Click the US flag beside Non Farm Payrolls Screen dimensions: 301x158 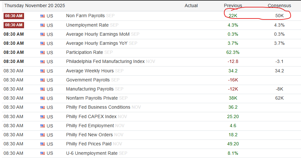(43, 16)
